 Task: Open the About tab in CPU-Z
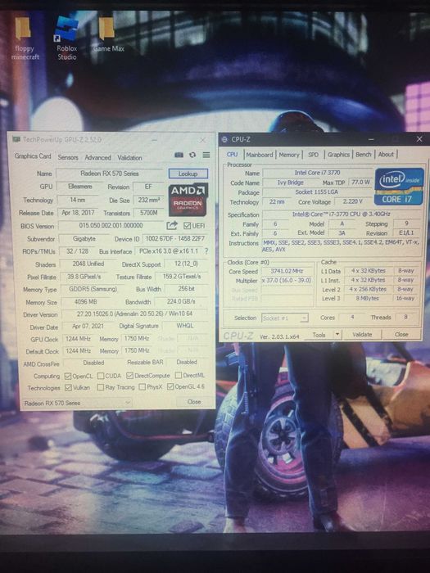click(386, 155)
